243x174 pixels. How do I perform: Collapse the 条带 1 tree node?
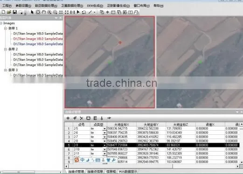point(6,28)
